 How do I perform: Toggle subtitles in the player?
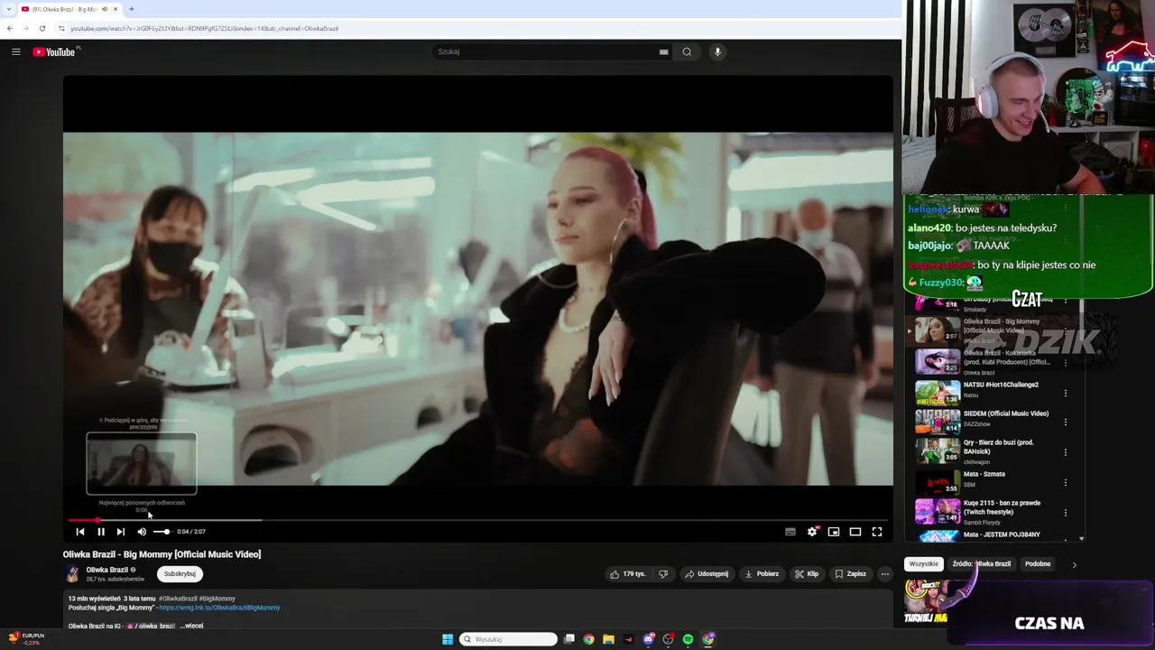790,532
